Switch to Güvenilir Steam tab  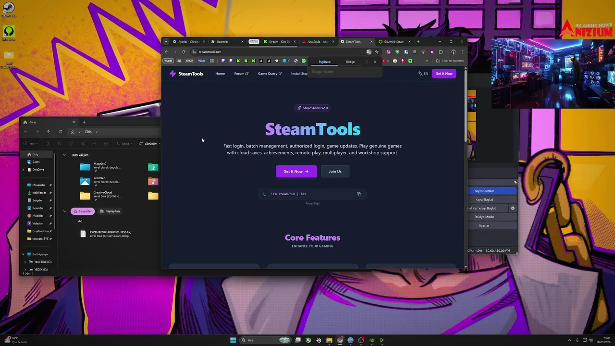(394, 42)
